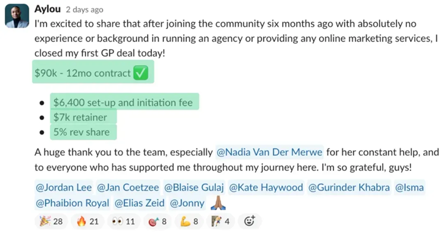444x233 pixels.
Task: Click the flexed bicep reaction
Action: pos(190,222)
